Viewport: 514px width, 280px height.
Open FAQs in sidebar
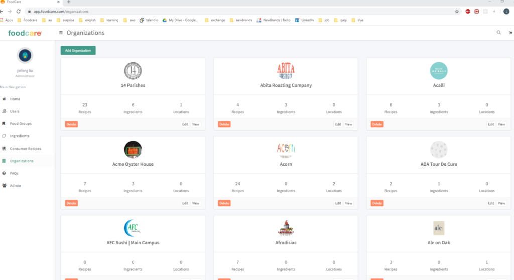pyautogui.click(x=14, y=173)
